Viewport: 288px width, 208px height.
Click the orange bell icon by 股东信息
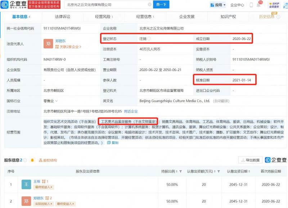[32, 160]
